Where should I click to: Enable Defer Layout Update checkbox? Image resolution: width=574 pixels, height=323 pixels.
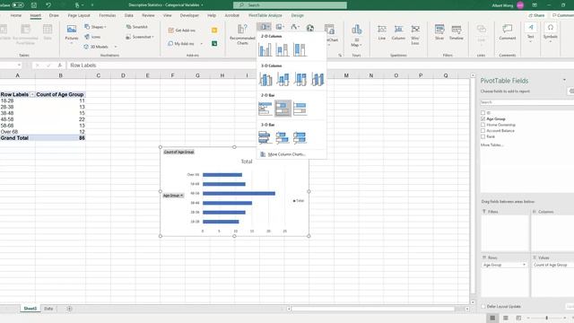click(483, 306)
